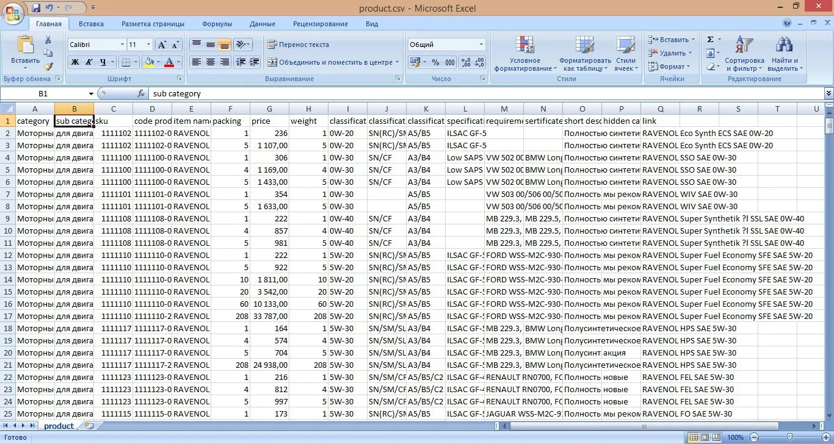Screen dimensions: 834x444
Task: Click the insert function fx icon
Action: click(x=140, y=93)
